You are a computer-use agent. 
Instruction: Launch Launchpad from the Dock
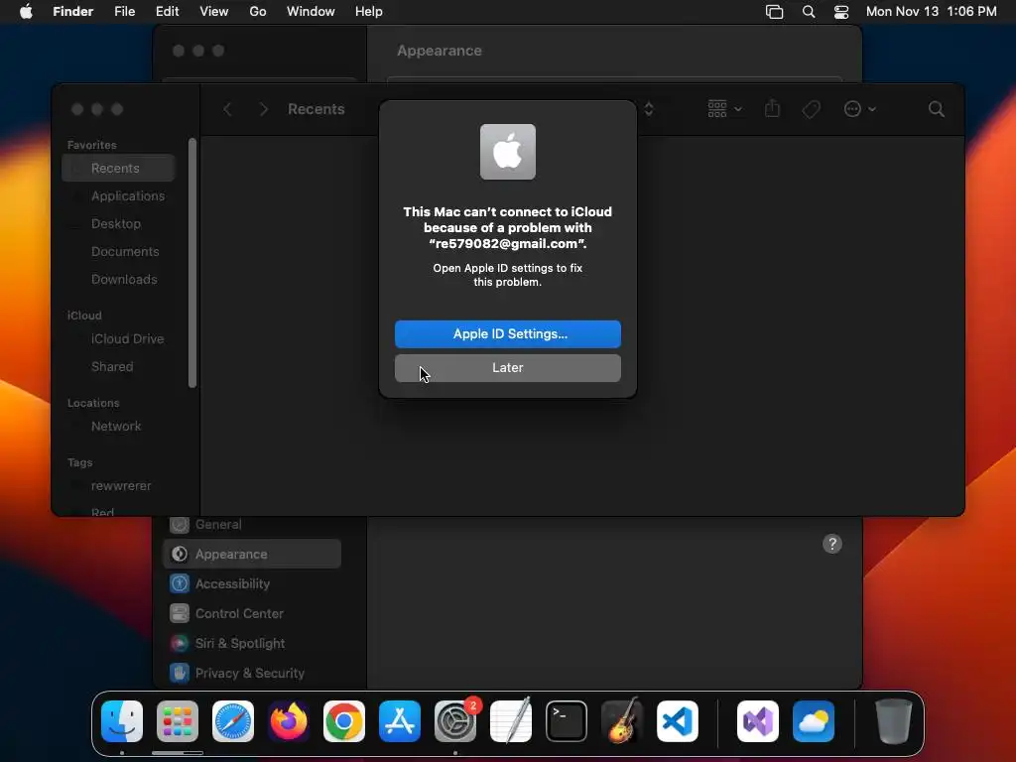178,721
